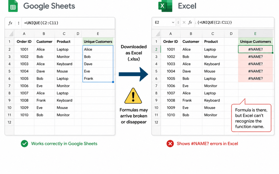This screenshot has height=174, width=279.
Task: Select column C header in Excel
Action: (213, 34)
